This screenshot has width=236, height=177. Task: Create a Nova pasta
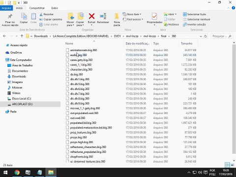tap(117, 20)
